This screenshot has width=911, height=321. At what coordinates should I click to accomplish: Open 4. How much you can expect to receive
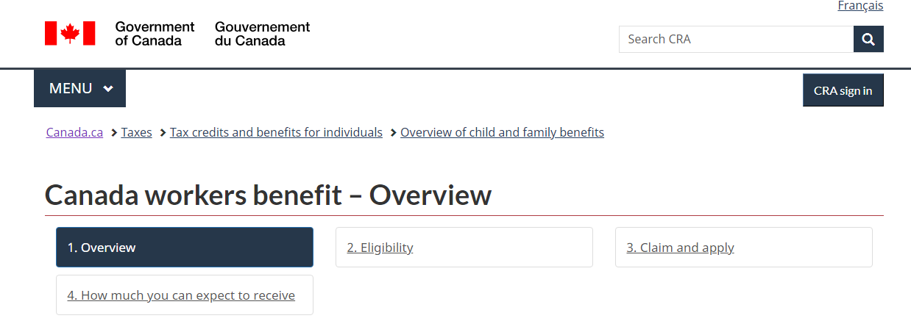pyautogui.click(x=185, y=295)
